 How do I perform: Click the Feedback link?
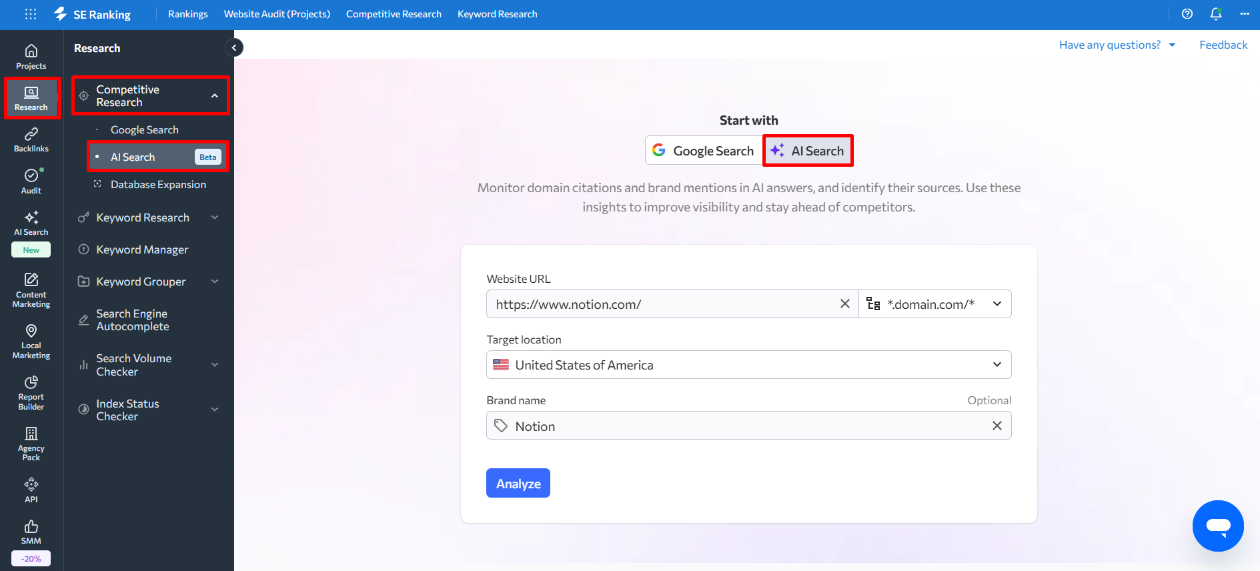(x=1223, y=45)
